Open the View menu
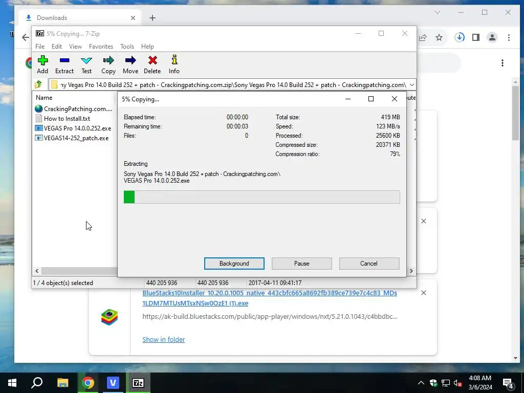Viewport: 524px width, 393px height. [76, 47]
